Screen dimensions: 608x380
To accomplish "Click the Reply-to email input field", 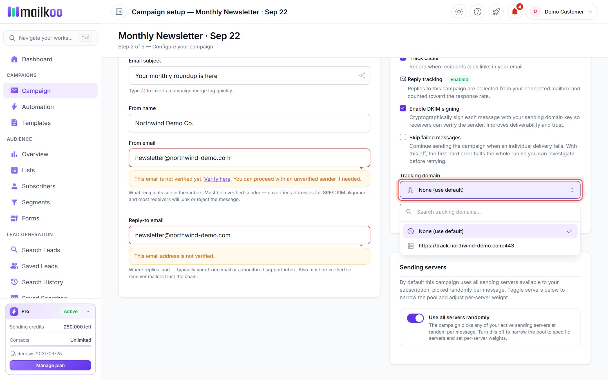I will tap(249, 235).
